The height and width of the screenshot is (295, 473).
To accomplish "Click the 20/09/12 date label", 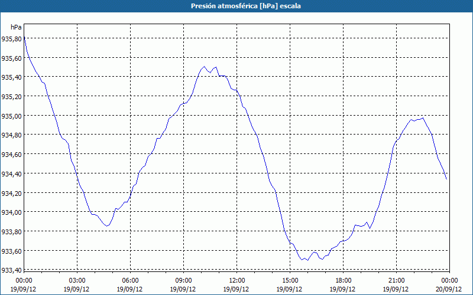I will (x=449, y=289).
